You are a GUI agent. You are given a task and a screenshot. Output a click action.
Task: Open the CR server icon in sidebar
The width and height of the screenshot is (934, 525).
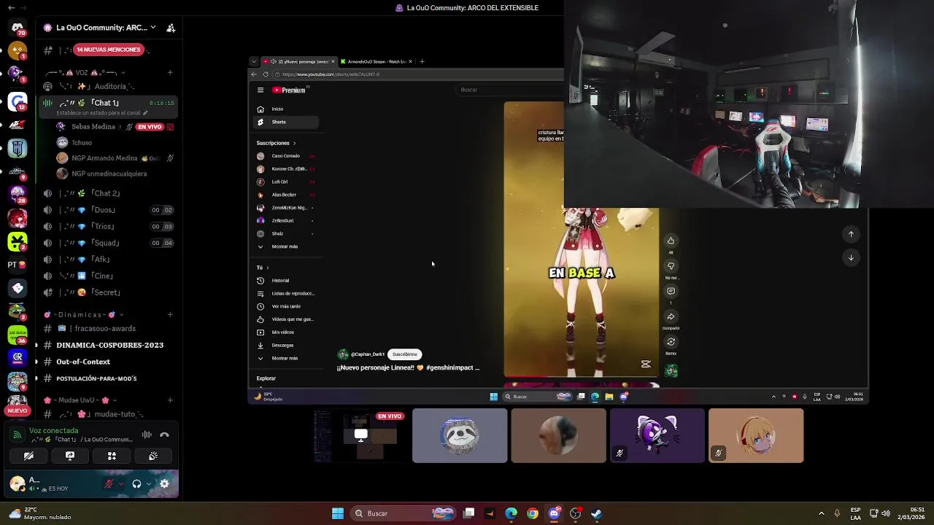point(18,357)
